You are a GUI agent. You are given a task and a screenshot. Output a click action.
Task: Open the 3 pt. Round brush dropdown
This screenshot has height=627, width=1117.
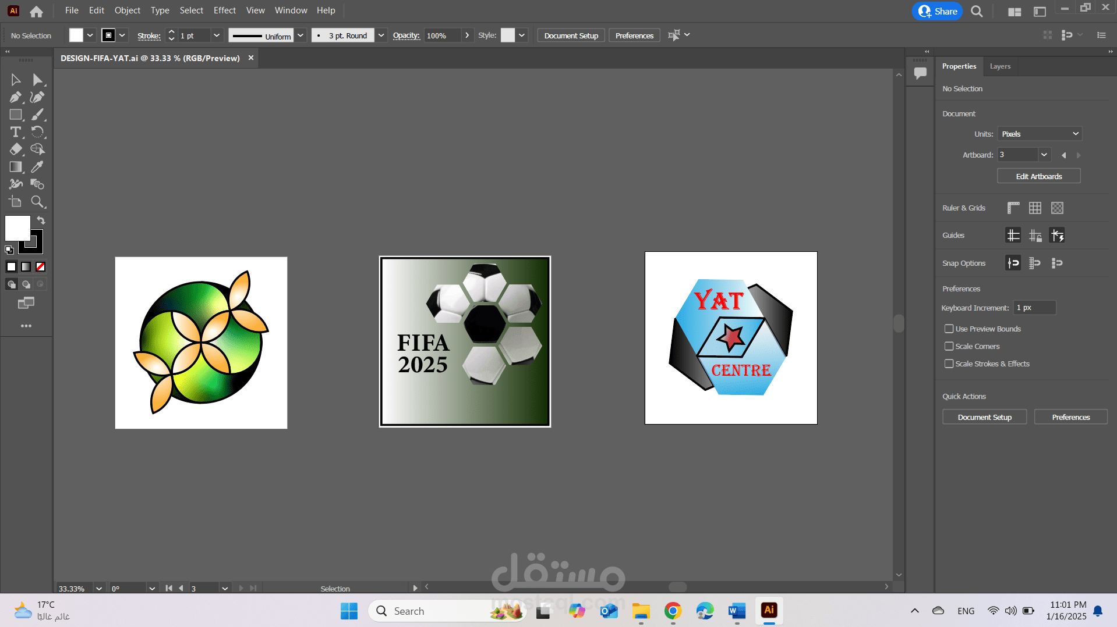pyautogui.click(x=381, y=35)
